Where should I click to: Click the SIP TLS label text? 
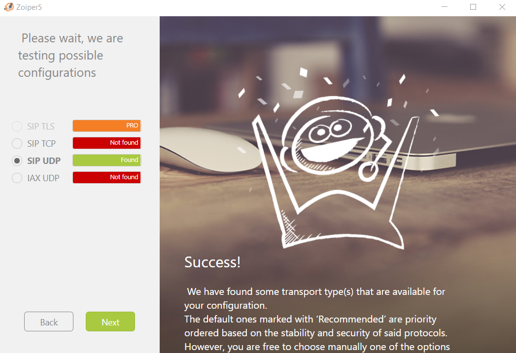click(41, 126)
